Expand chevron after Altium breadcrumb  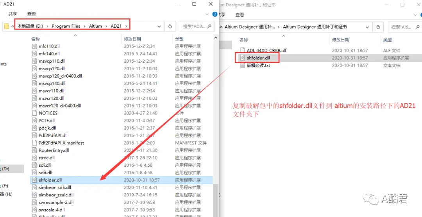pos(106,26)
